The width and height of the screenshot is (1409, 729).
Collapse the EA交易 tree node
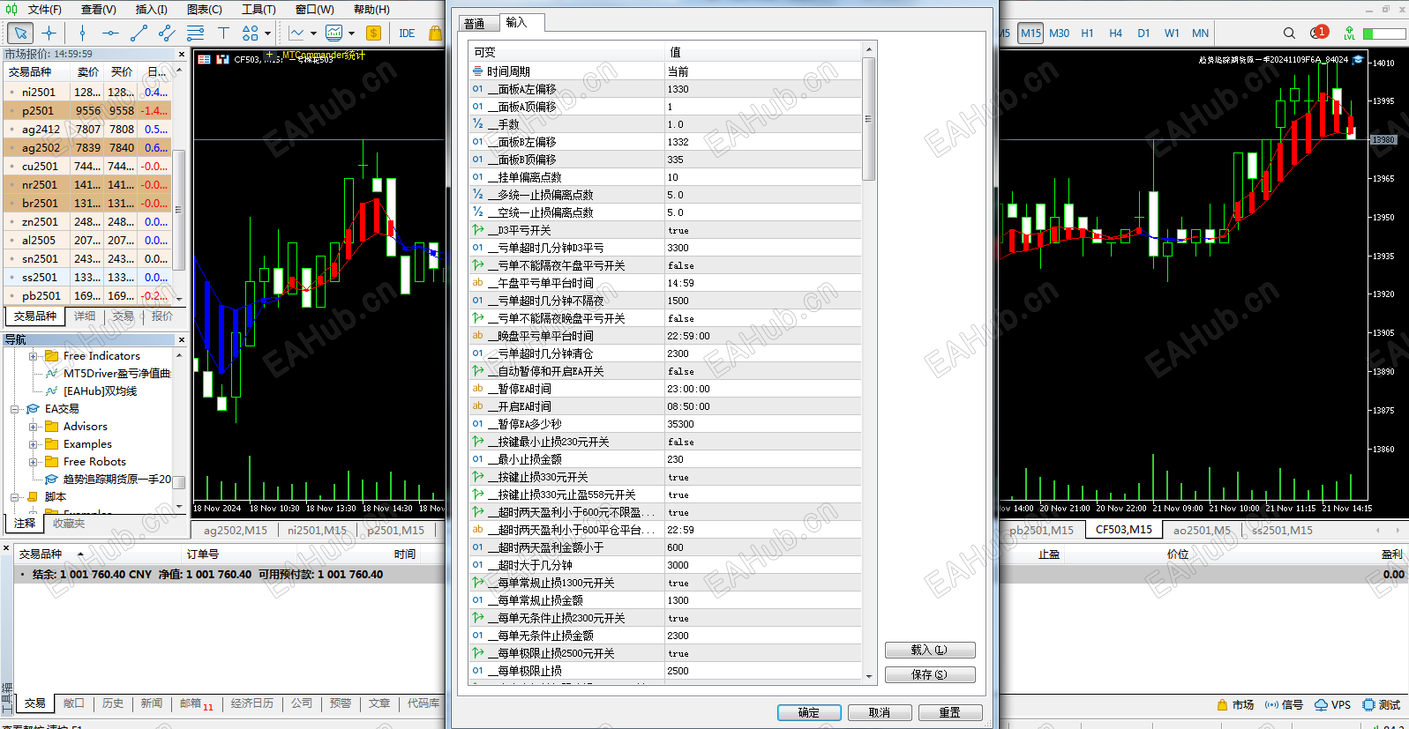coord(15,409)
